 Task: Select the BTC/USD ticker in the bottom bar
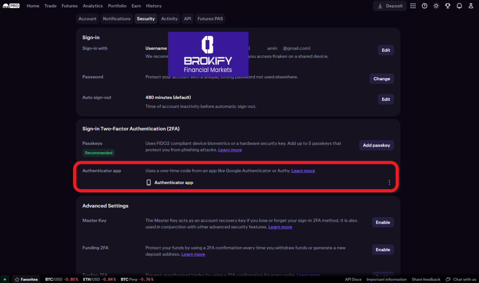coord(54,279)
